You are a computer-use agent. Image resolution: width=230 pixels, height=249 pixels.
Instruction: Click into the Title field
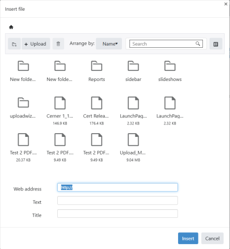118,214
